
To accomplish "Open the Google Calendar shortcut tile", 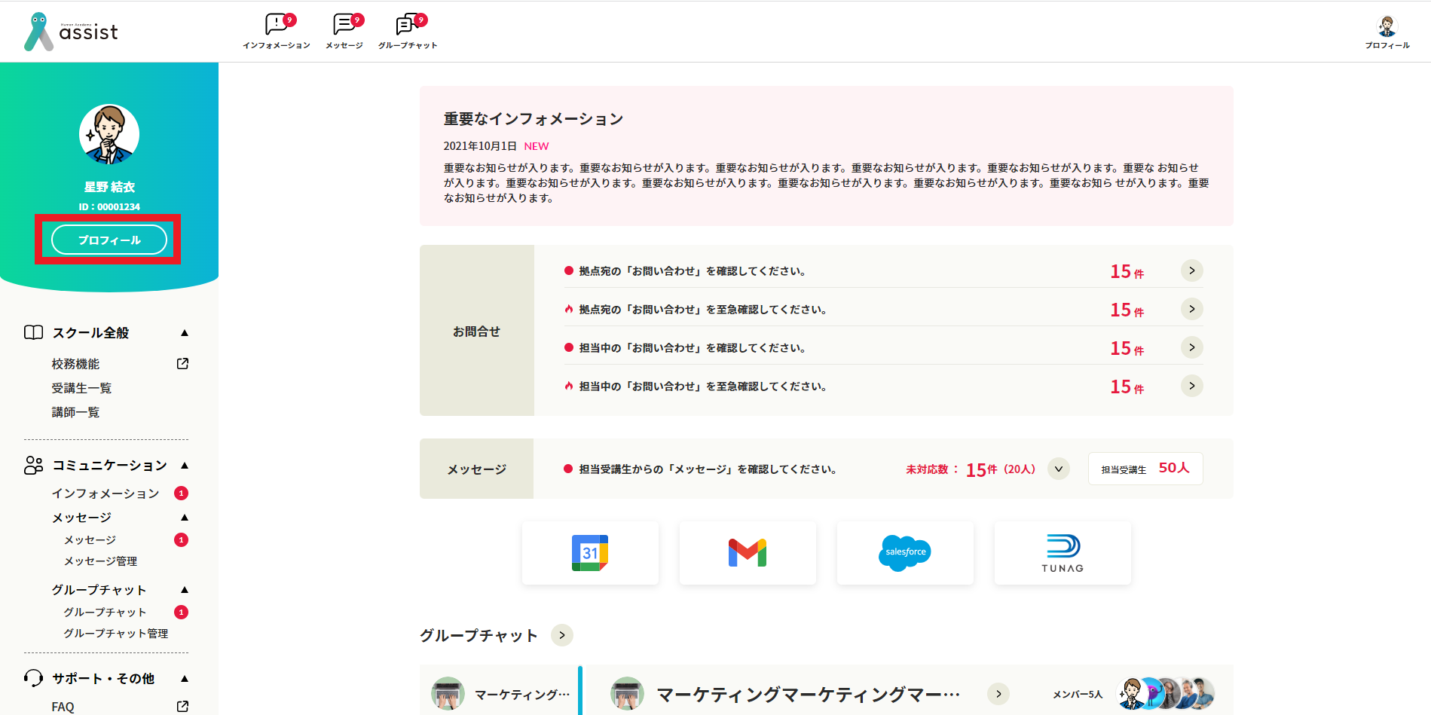I will pos(590,553).
